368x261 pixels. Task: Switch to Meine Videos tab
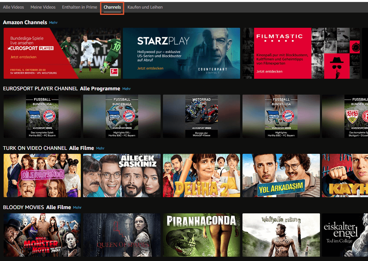click(x=43, y=7)
